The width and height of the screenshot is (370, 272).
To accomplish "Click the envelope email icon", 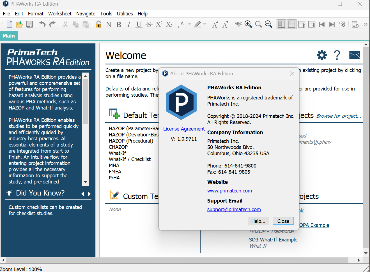I will [355, 55].
